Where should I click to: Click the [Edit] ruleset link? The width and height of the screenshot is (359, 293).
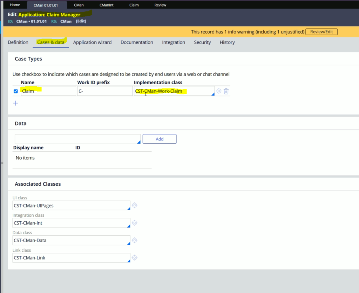81,21
